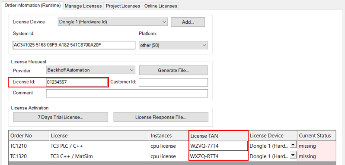
Task: Select the Order Information (Runtime) tab
Action: tap(32, 6)
